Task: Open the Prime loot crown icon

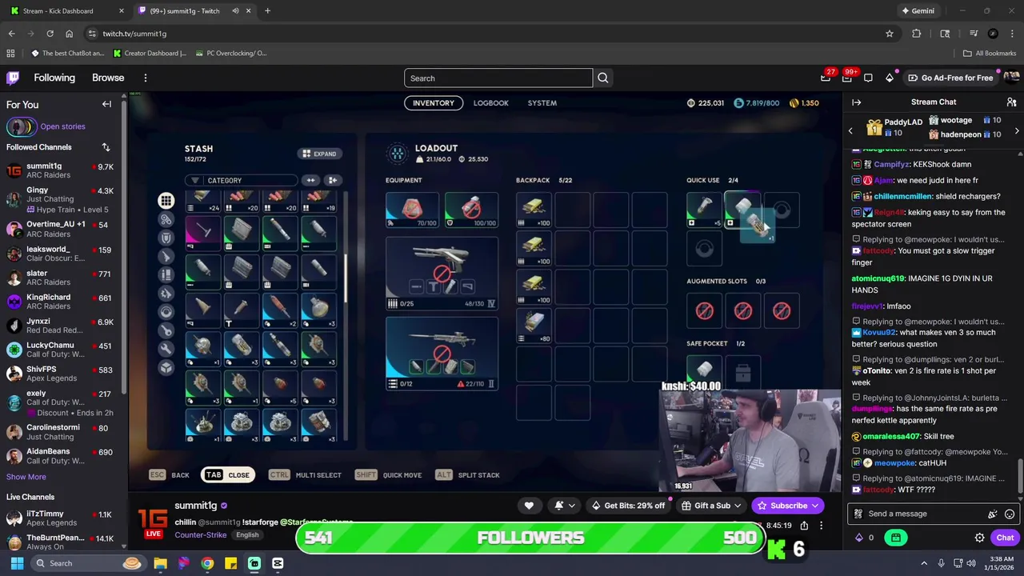Action: click(x=826, y=78)
